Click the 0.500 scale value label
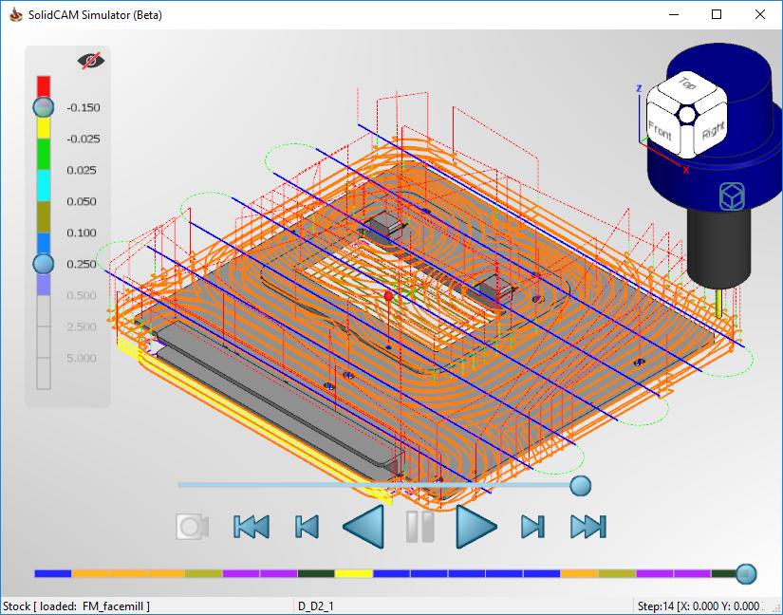Image resolution: width=783 pixels, height=615 pixels. pyautogui.click(x=82, y=295)
